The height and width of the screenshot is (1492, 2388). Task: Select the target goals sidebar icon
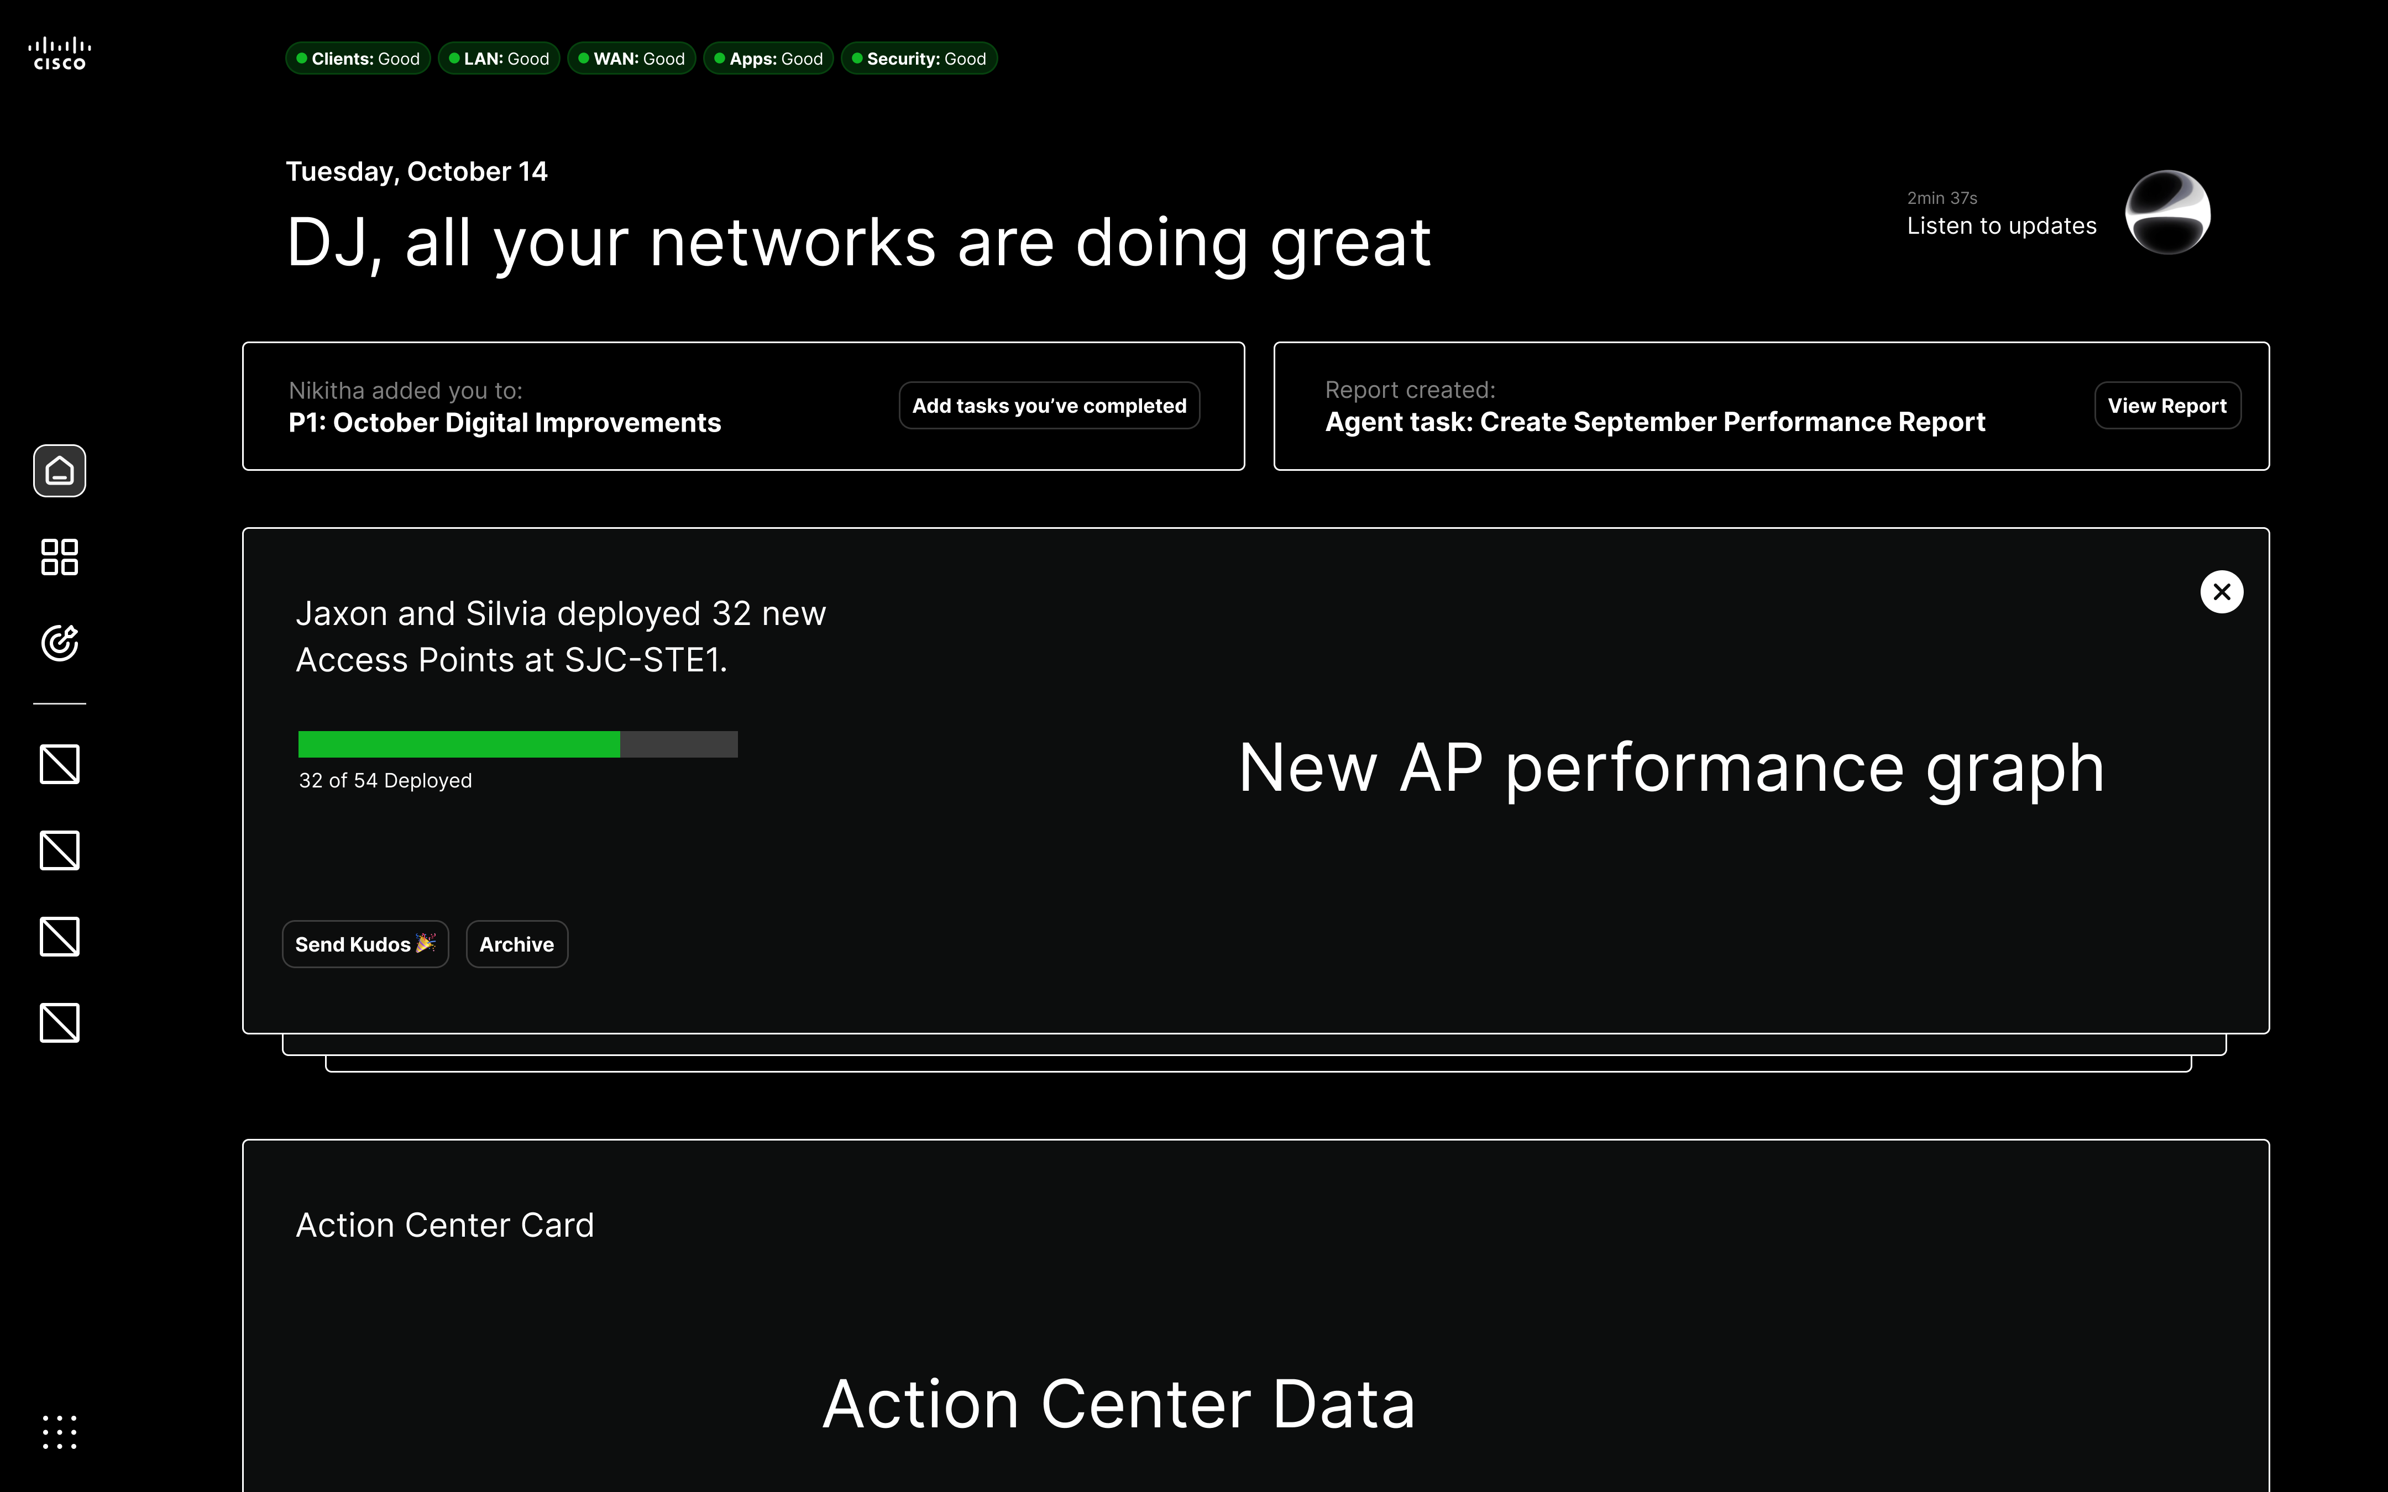tap(59, 642)
